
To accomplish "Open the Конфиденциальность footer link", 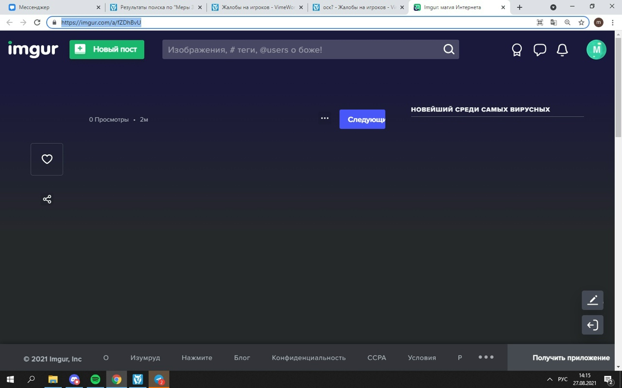I will [x=309, y=358].
